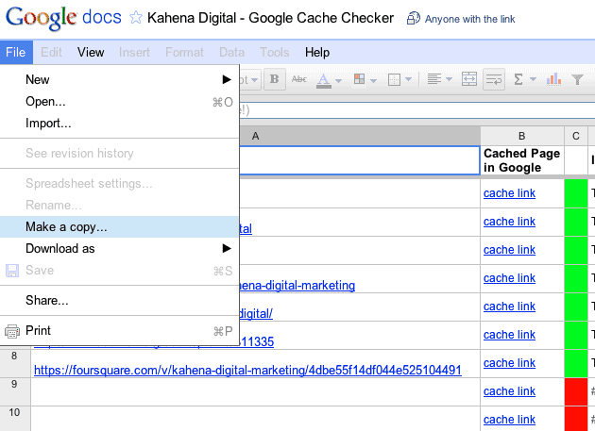This screenshot has width=595, height=431.
Task: Choose Open... in File menu
Action: (x=120, y=102)
